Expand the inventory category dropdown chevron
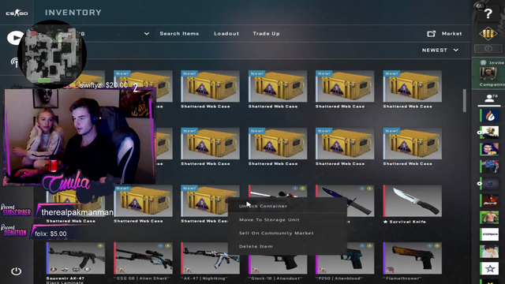The height and width of the screenshot is (284, 505). pyautogui.click(x=147, y=33)
